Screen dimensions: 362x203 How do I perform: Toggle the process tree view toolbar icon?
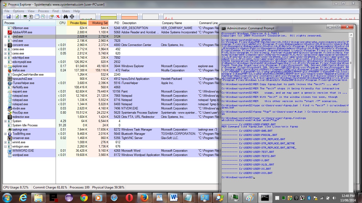31,17
